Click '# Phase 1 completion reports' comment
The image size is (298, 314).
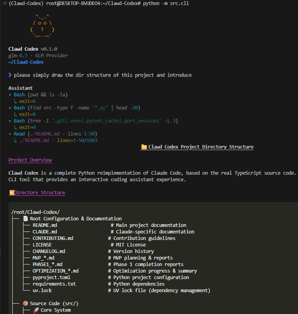pos(146,264)
